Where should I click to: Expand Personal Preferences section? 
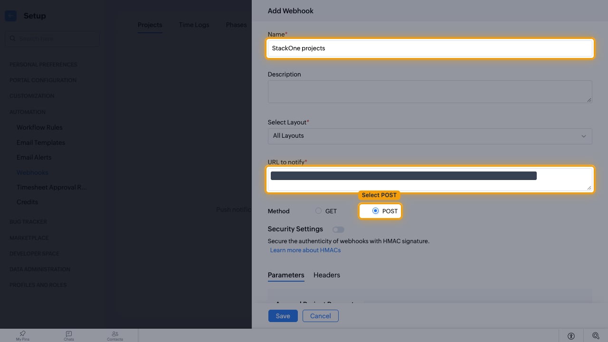[43, 65]
